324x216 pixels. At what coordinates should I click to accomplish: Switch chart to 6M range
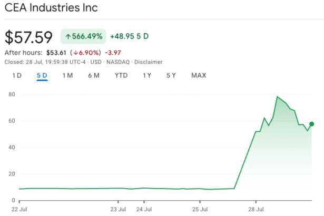click(93, 75)
